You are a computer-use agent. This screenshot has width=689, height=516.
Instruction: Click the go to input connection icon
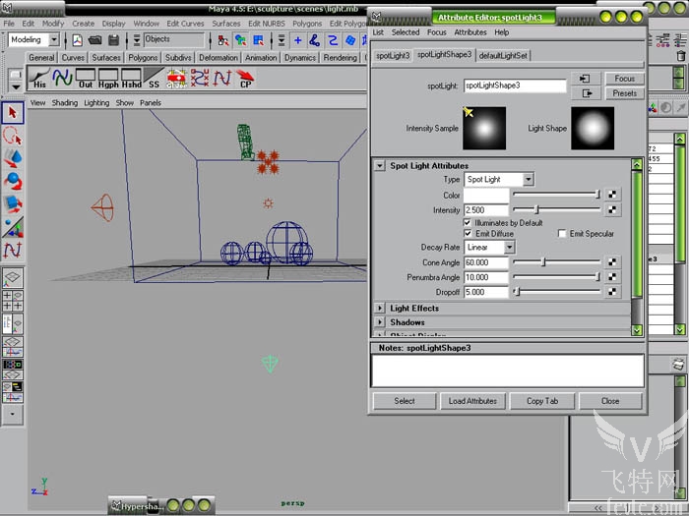[587, 79]
